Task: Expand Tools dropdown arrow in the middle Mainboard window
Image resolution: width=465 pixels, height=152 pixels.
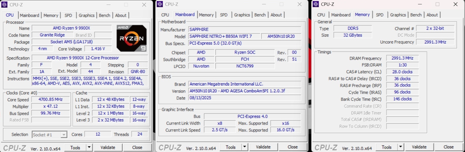Action: click(244, 147)
